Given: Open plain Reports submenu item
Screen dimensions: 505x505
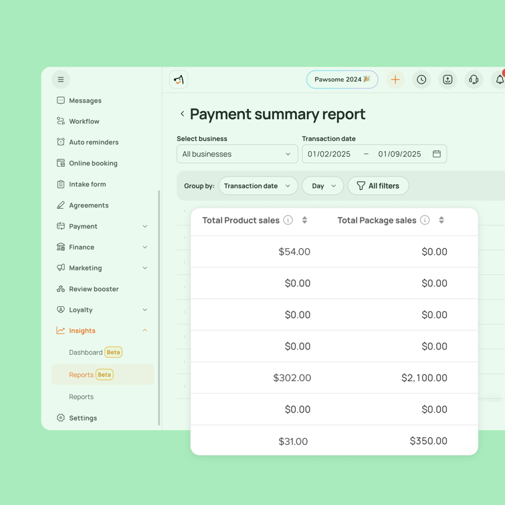Looking at the screenshot, I should 81,397.
